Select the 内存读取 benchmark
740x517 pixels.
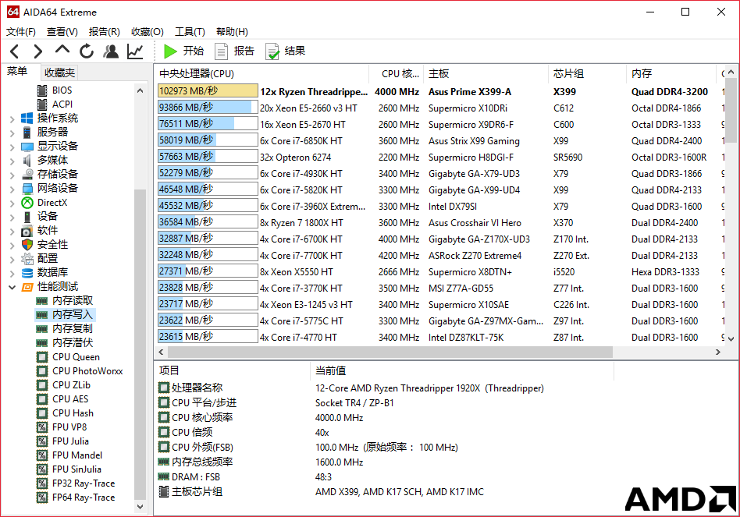tap(73, 300)
